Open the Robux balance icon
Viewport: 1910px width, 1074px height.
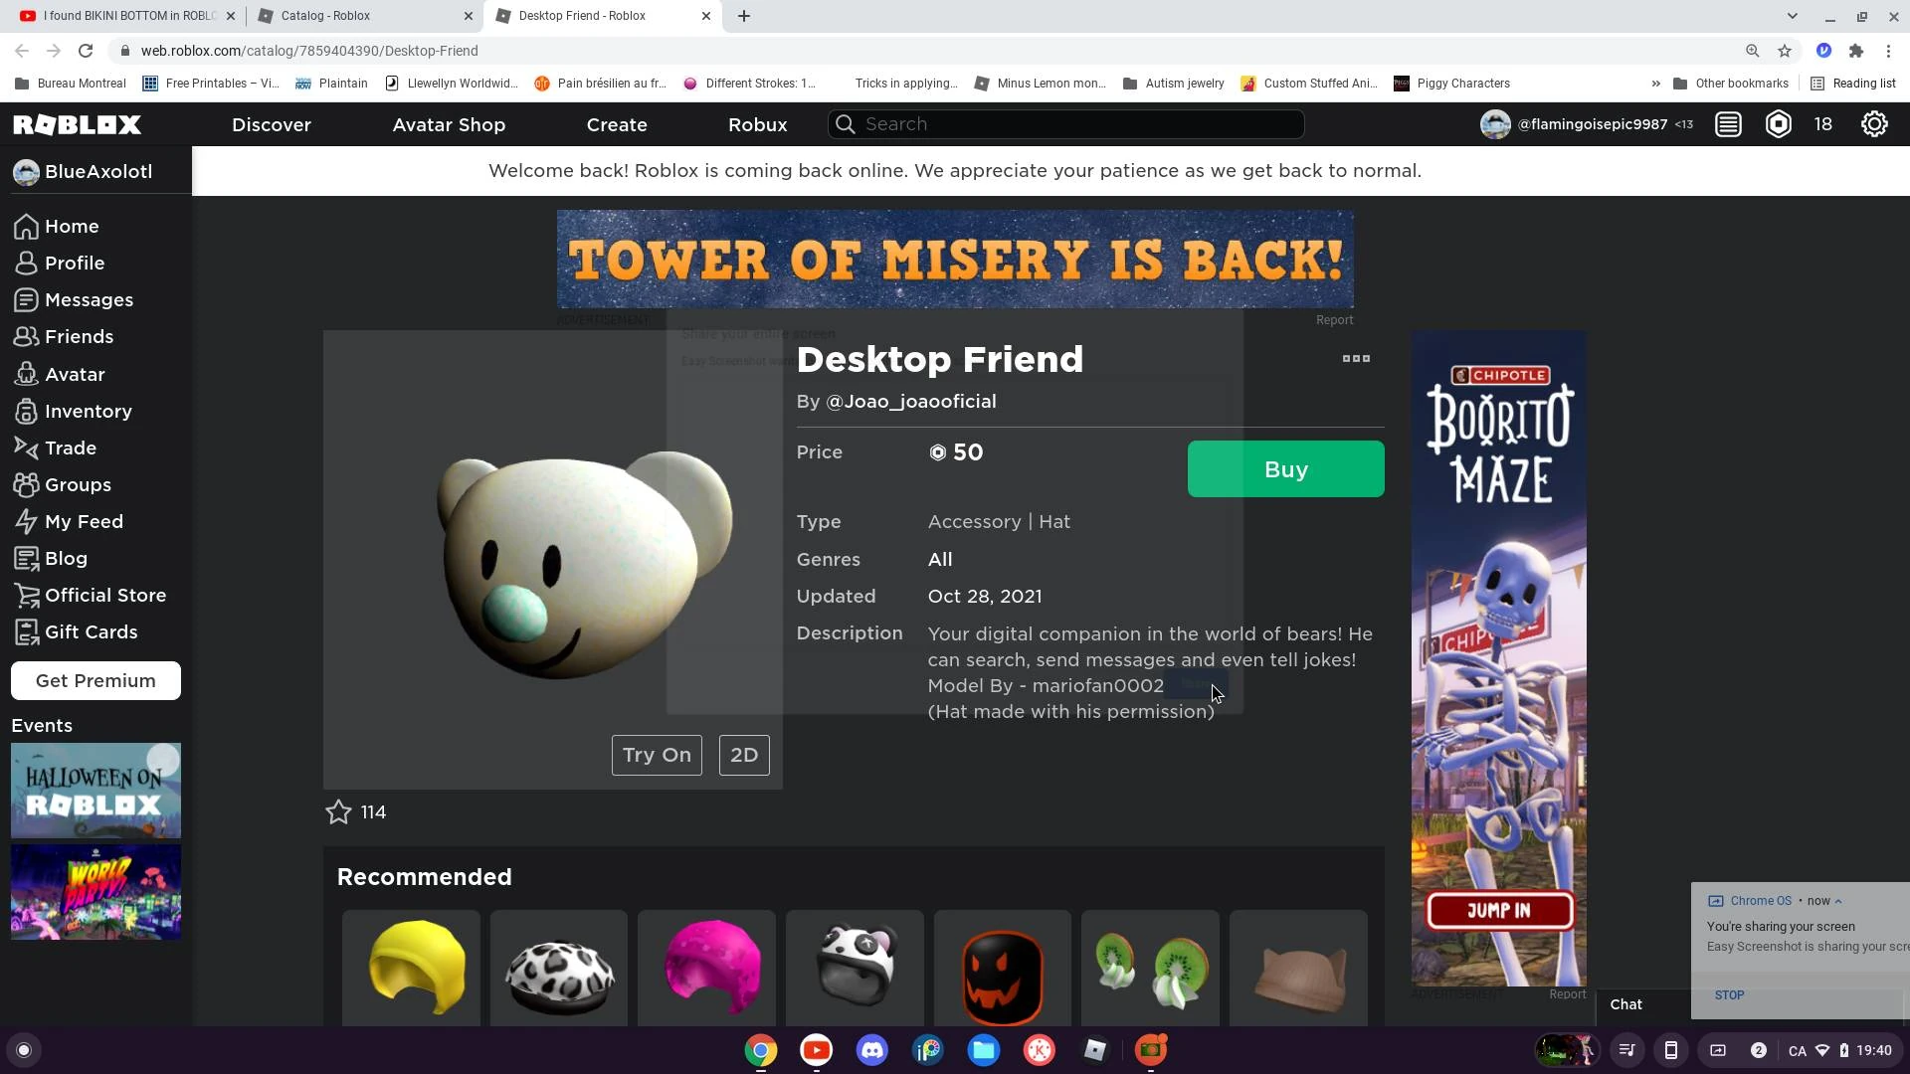click(x=1778, y=124)
